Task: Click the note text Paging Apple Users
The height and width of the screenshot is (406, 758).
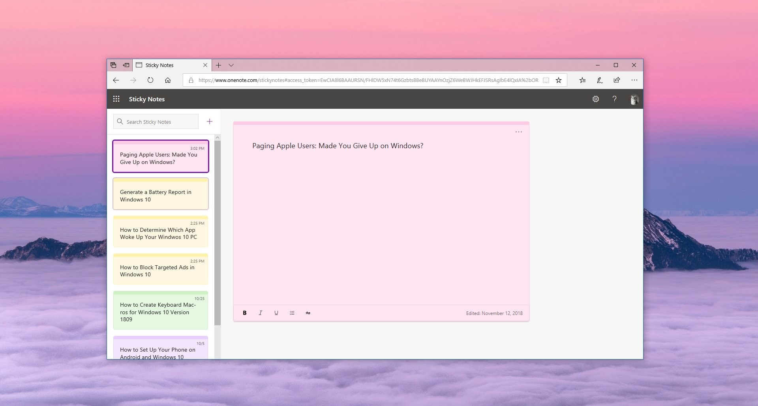Action: coord(338,146)
